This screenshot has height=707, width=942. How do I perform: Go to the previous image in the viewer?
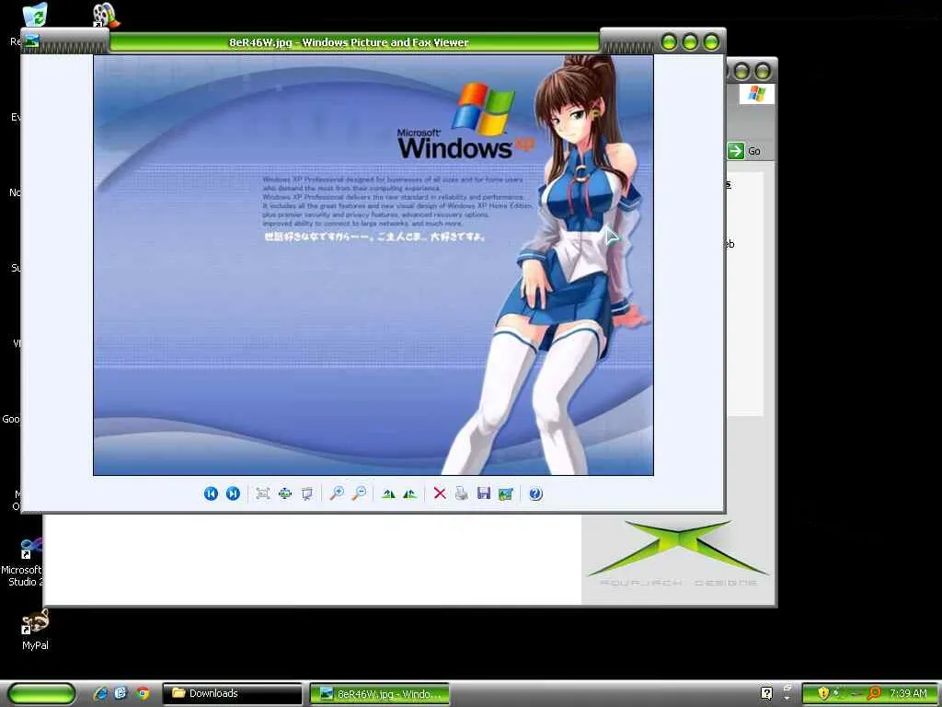211,493
